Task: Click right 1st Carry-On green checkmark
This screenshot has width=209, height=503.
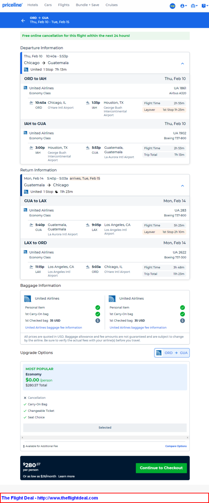Action: pyautogui.click(x=182, y=314)
